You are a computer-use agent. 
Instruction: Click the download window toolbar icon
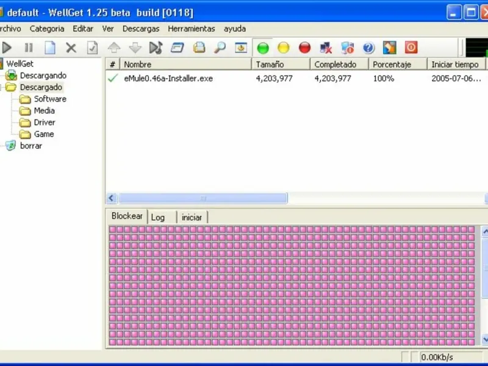click(241, 48)
